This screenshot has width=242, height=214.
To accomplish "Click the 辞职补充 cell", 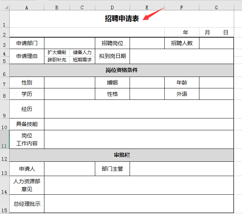I will point(57,60).
